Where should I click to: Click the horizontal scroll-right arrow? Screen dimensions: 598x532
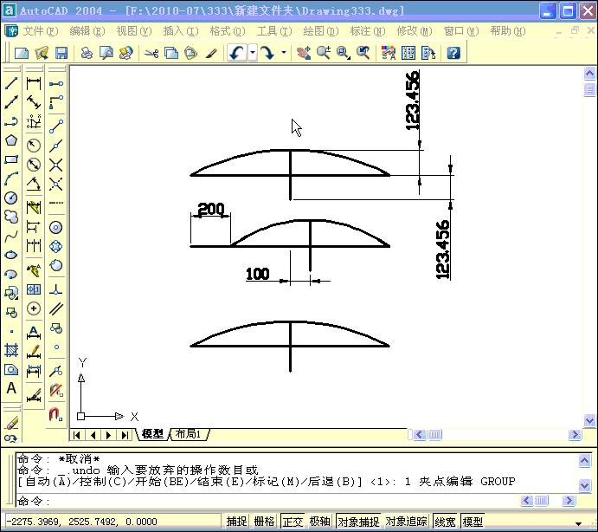575,435
